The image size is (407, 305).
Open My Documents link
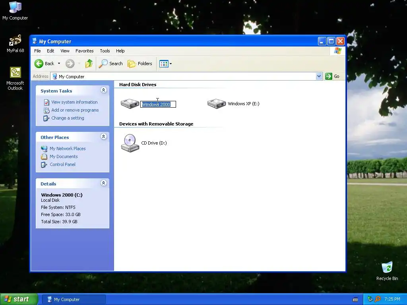(x=64, y=156)
